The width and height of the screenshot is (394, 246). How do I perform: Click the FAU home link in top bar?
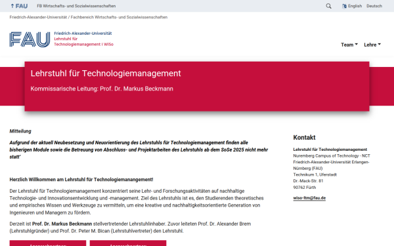click(19, 6)
